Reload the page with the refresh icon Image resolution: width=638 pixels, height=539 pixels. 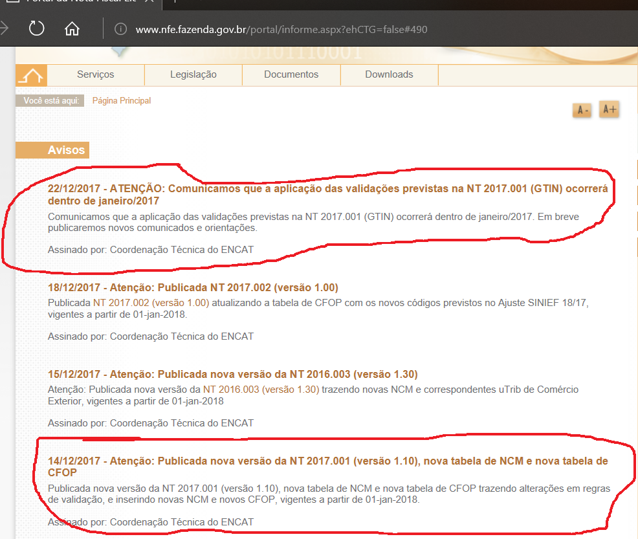37,29
